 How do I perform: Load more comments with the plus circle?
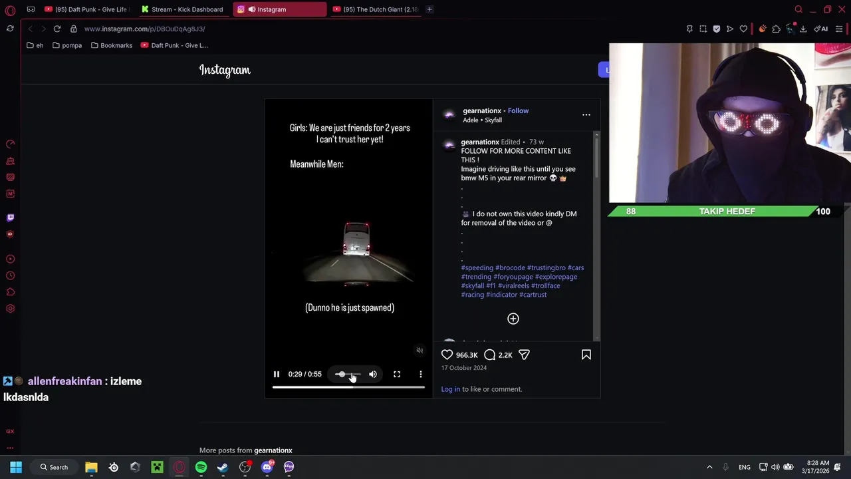(513, 319)
